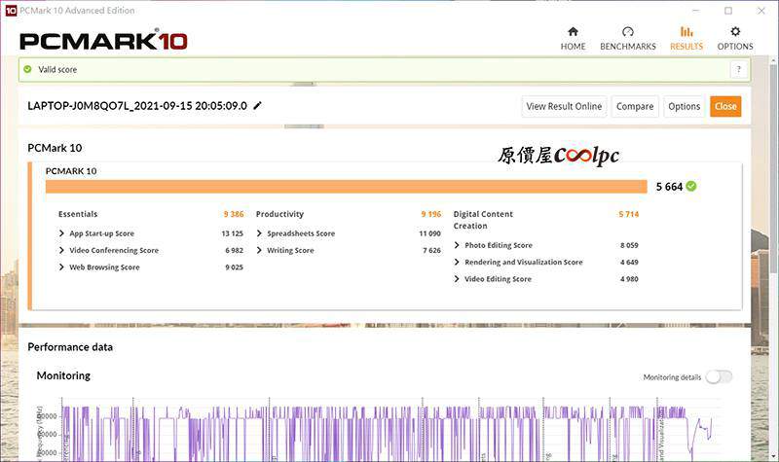The height and width of the screenshot is (462, 779).
Task: Click the Productivity heading
Action: tap(279, 214)
